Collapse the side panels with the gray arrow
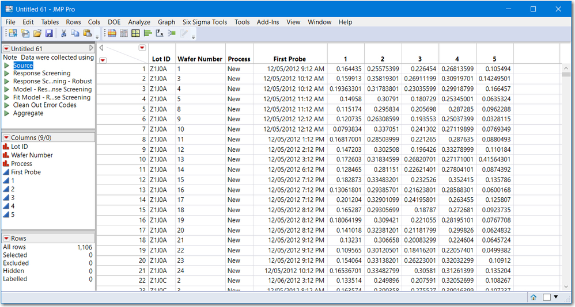575x307 pixels. click(x=101, y=48)
